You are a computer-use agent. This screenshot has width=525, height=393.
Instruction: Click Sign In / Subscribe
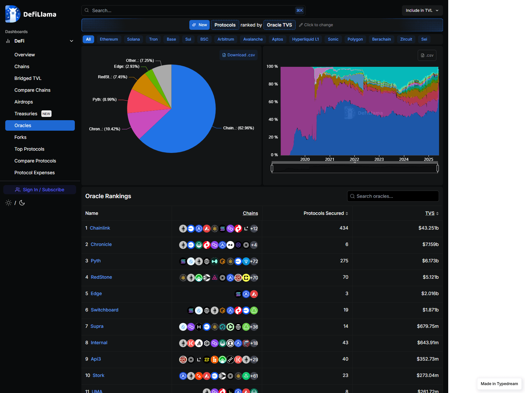[40, 190]
